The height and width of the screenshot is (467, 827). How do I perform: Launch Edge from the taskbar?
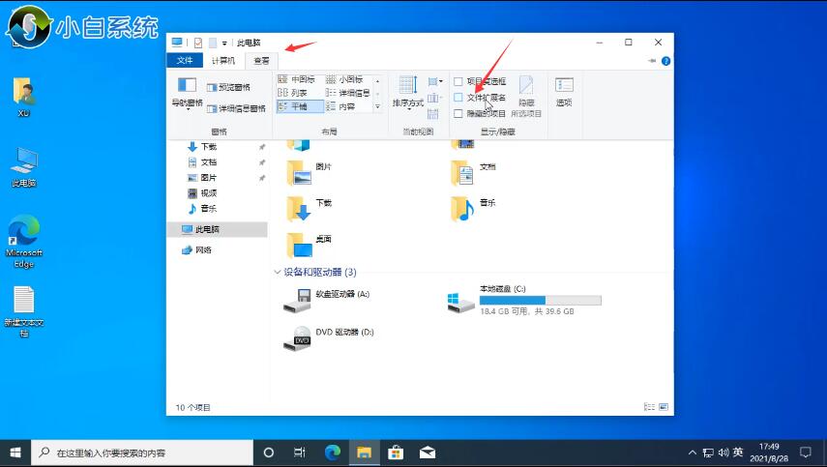click(x=333, y=452)
